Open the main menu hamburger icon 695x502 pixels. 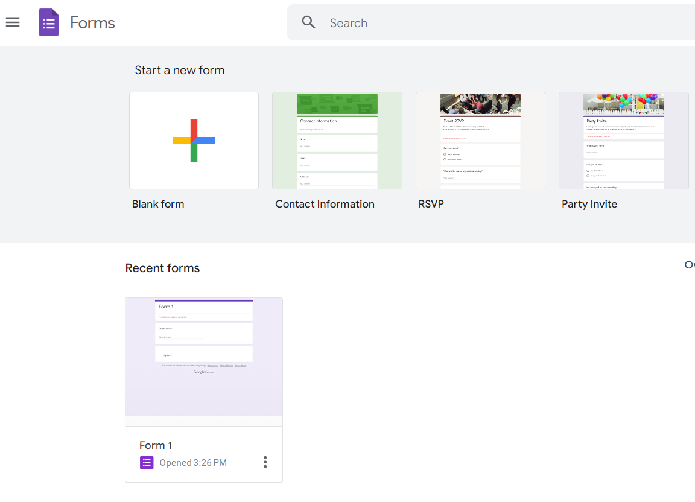(13, 23)
